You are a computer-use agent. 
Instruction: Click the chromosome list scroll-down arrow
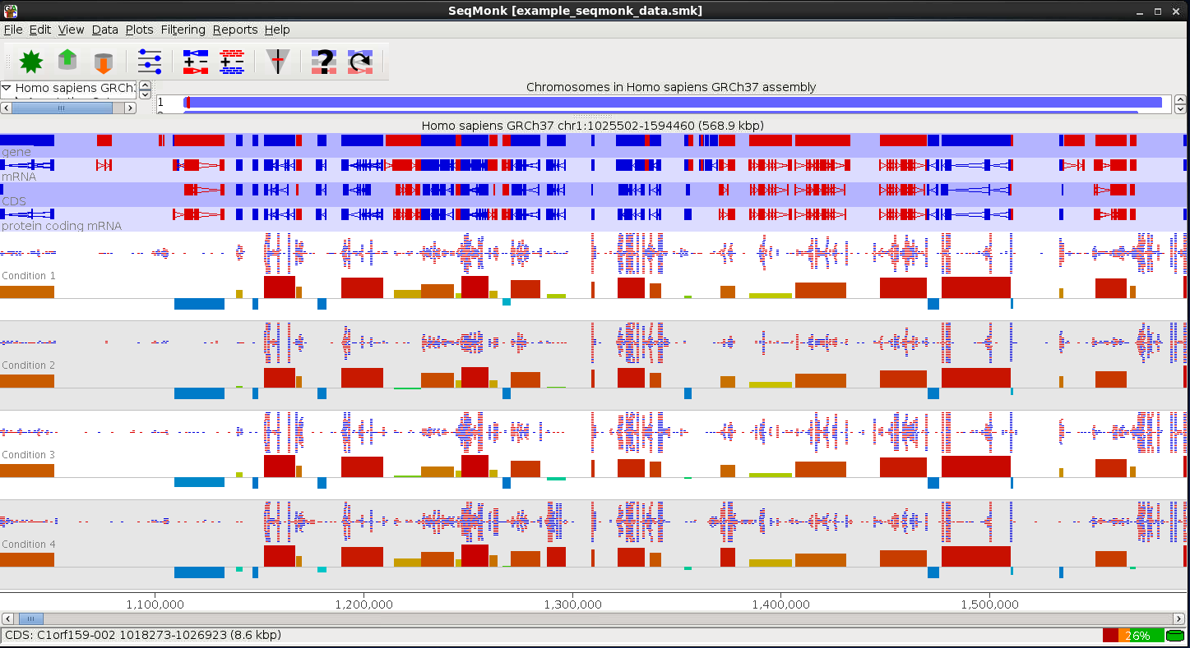(1180, 108)
